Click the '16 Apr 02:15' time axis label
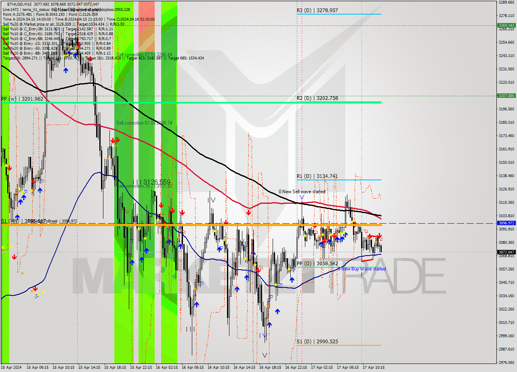The image size is (517, 372). coord(167,368)
